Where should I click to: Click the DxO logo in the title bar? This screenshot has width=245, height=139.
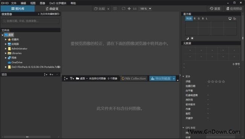(x=5, y=3)
